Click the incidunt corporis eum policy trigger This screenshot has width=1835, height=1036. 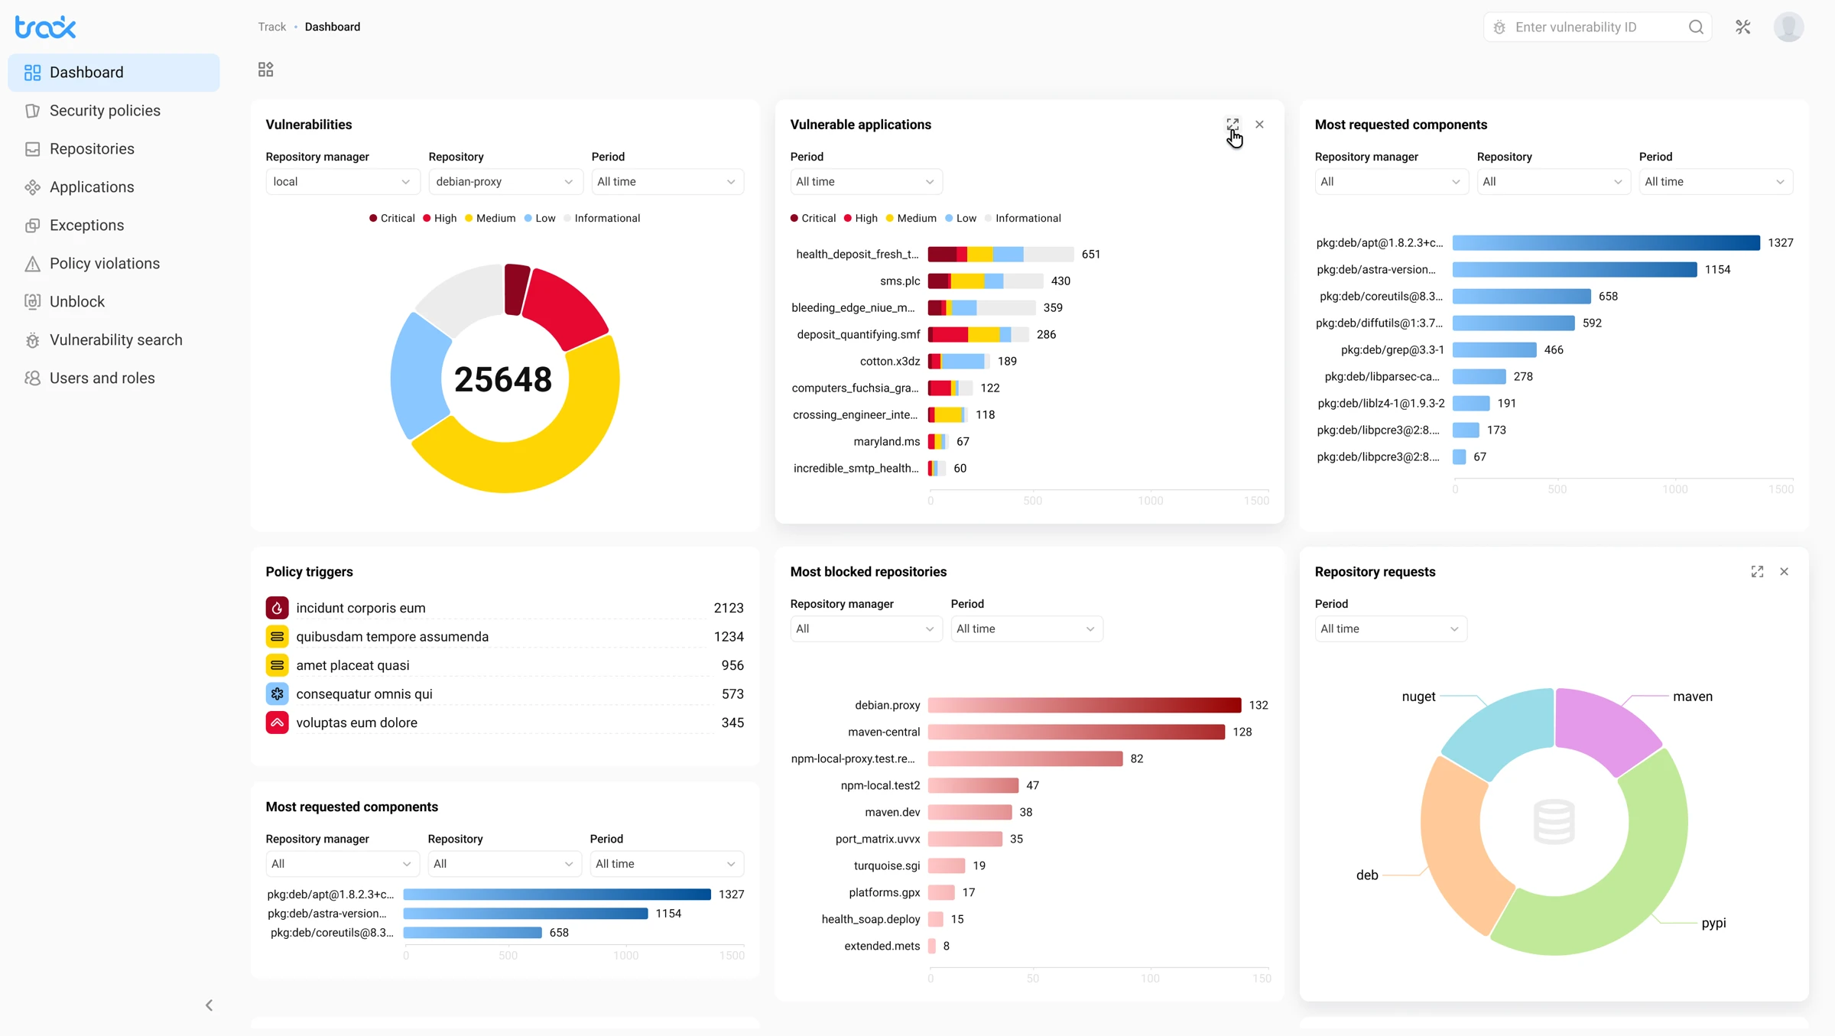(x=505, y=609)
